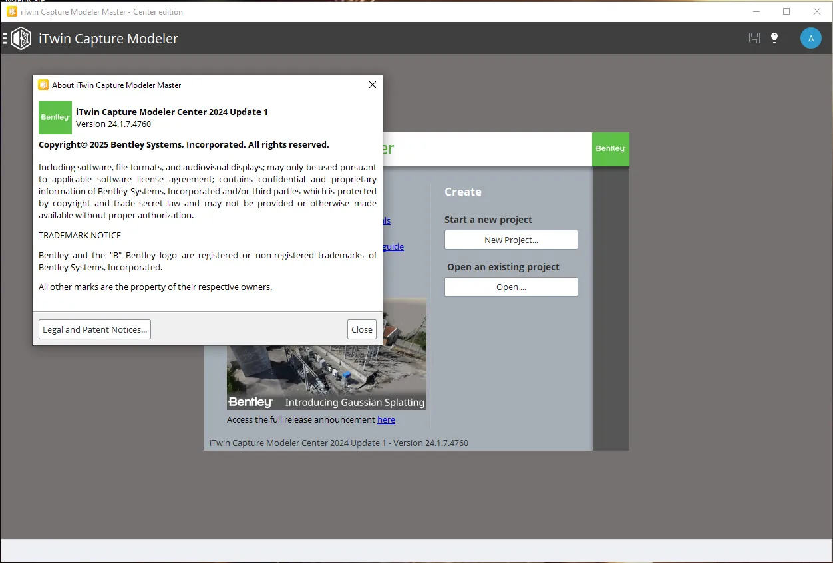Maximize the main application window
Screen dimensions: 833x563
tap(786, 11)
